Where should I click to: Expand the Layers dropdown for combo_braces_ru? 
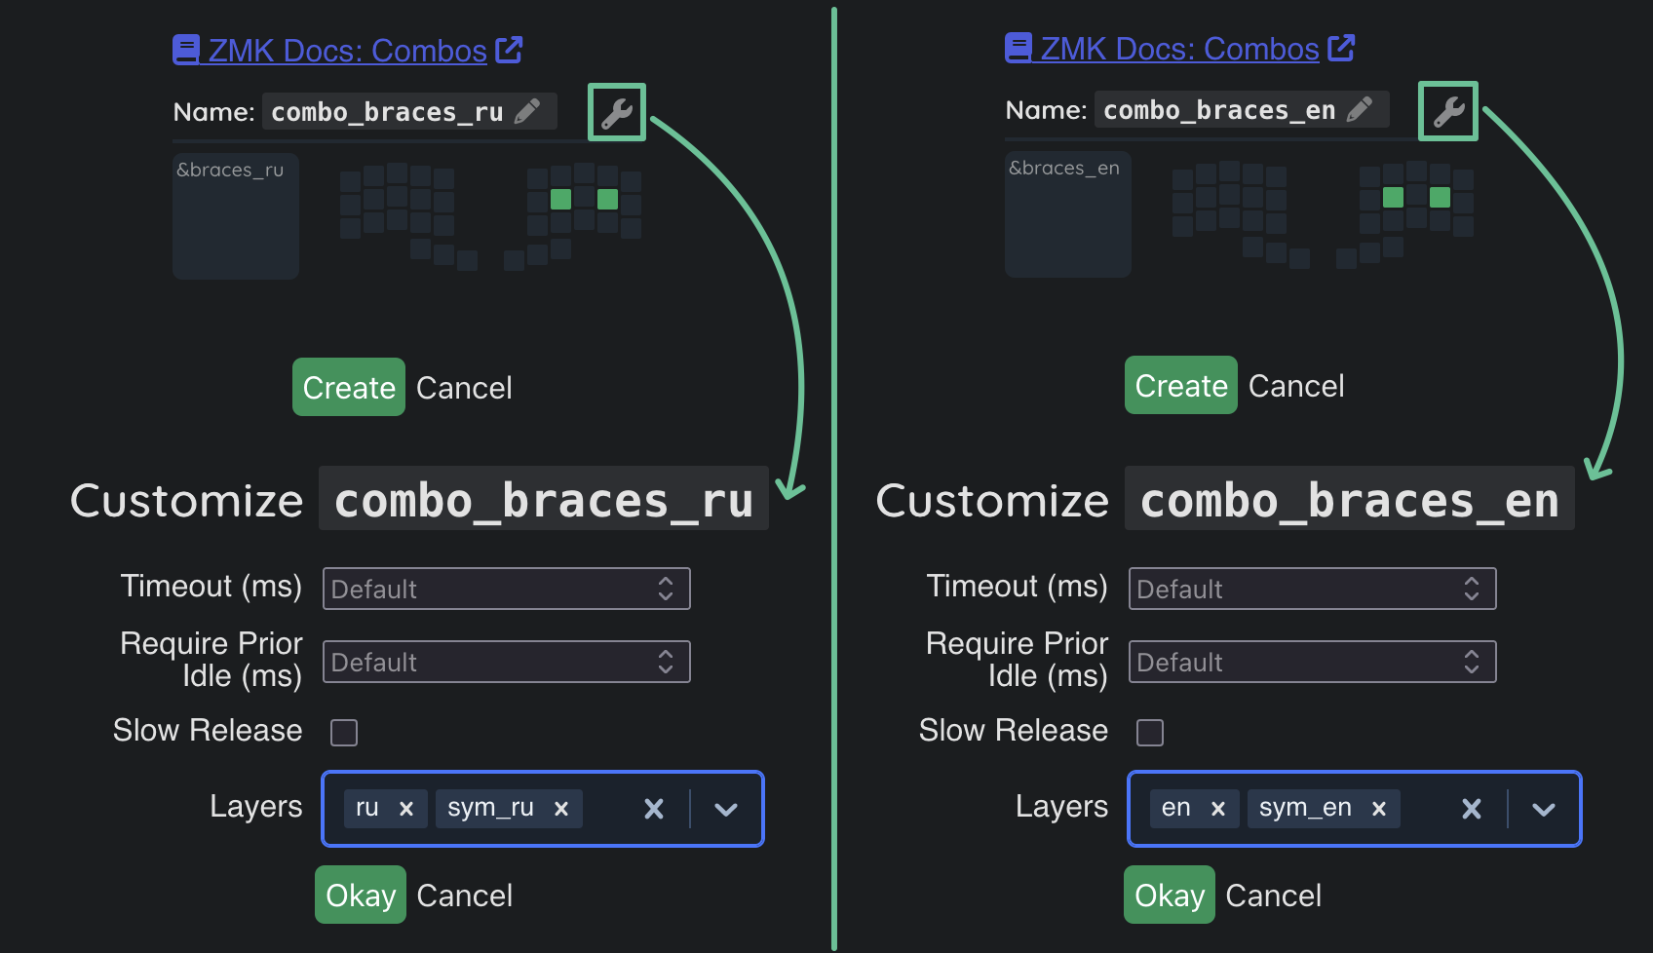tap(726, 809)
